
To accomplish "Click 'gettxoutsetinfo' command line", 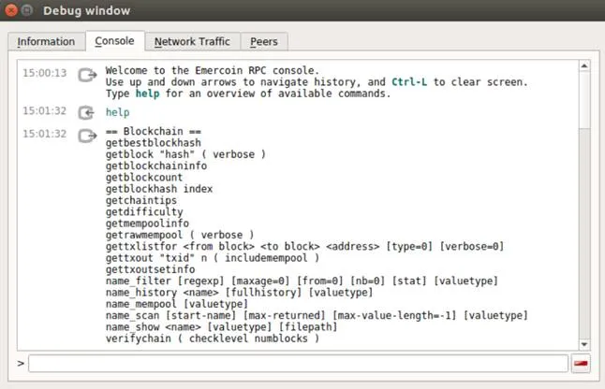I will click(x=150, y=269).
